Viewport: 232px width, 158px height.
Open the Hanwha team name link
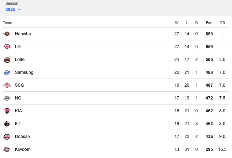pos(23,34)
